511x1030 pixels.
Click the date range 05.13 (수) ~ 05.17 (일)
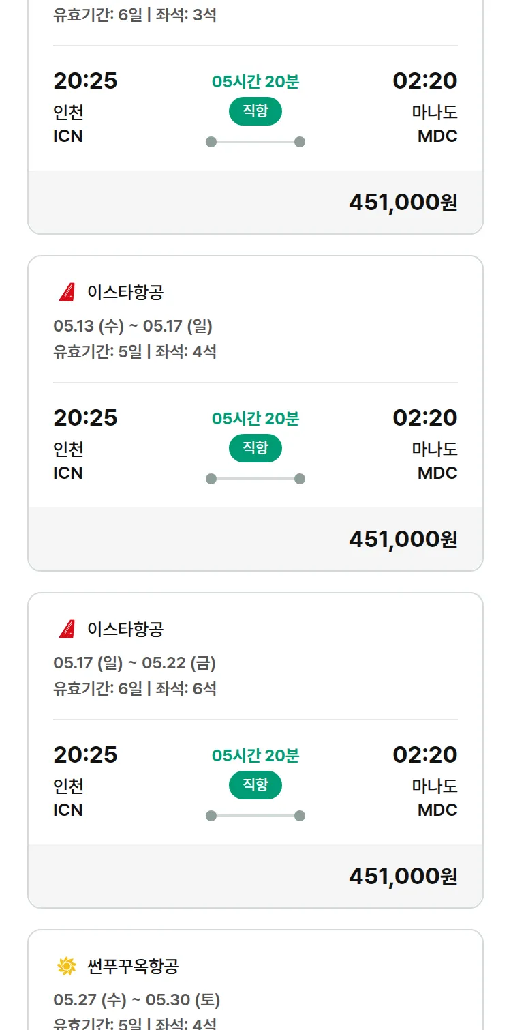(133, 326)
